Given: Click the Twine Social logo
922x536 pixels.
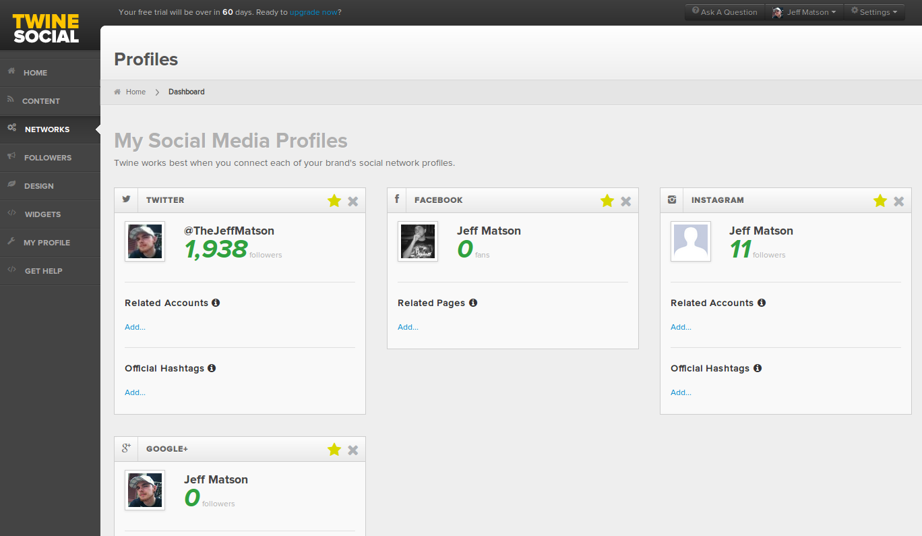Looking at the screenshot, I should click(46, 28).
